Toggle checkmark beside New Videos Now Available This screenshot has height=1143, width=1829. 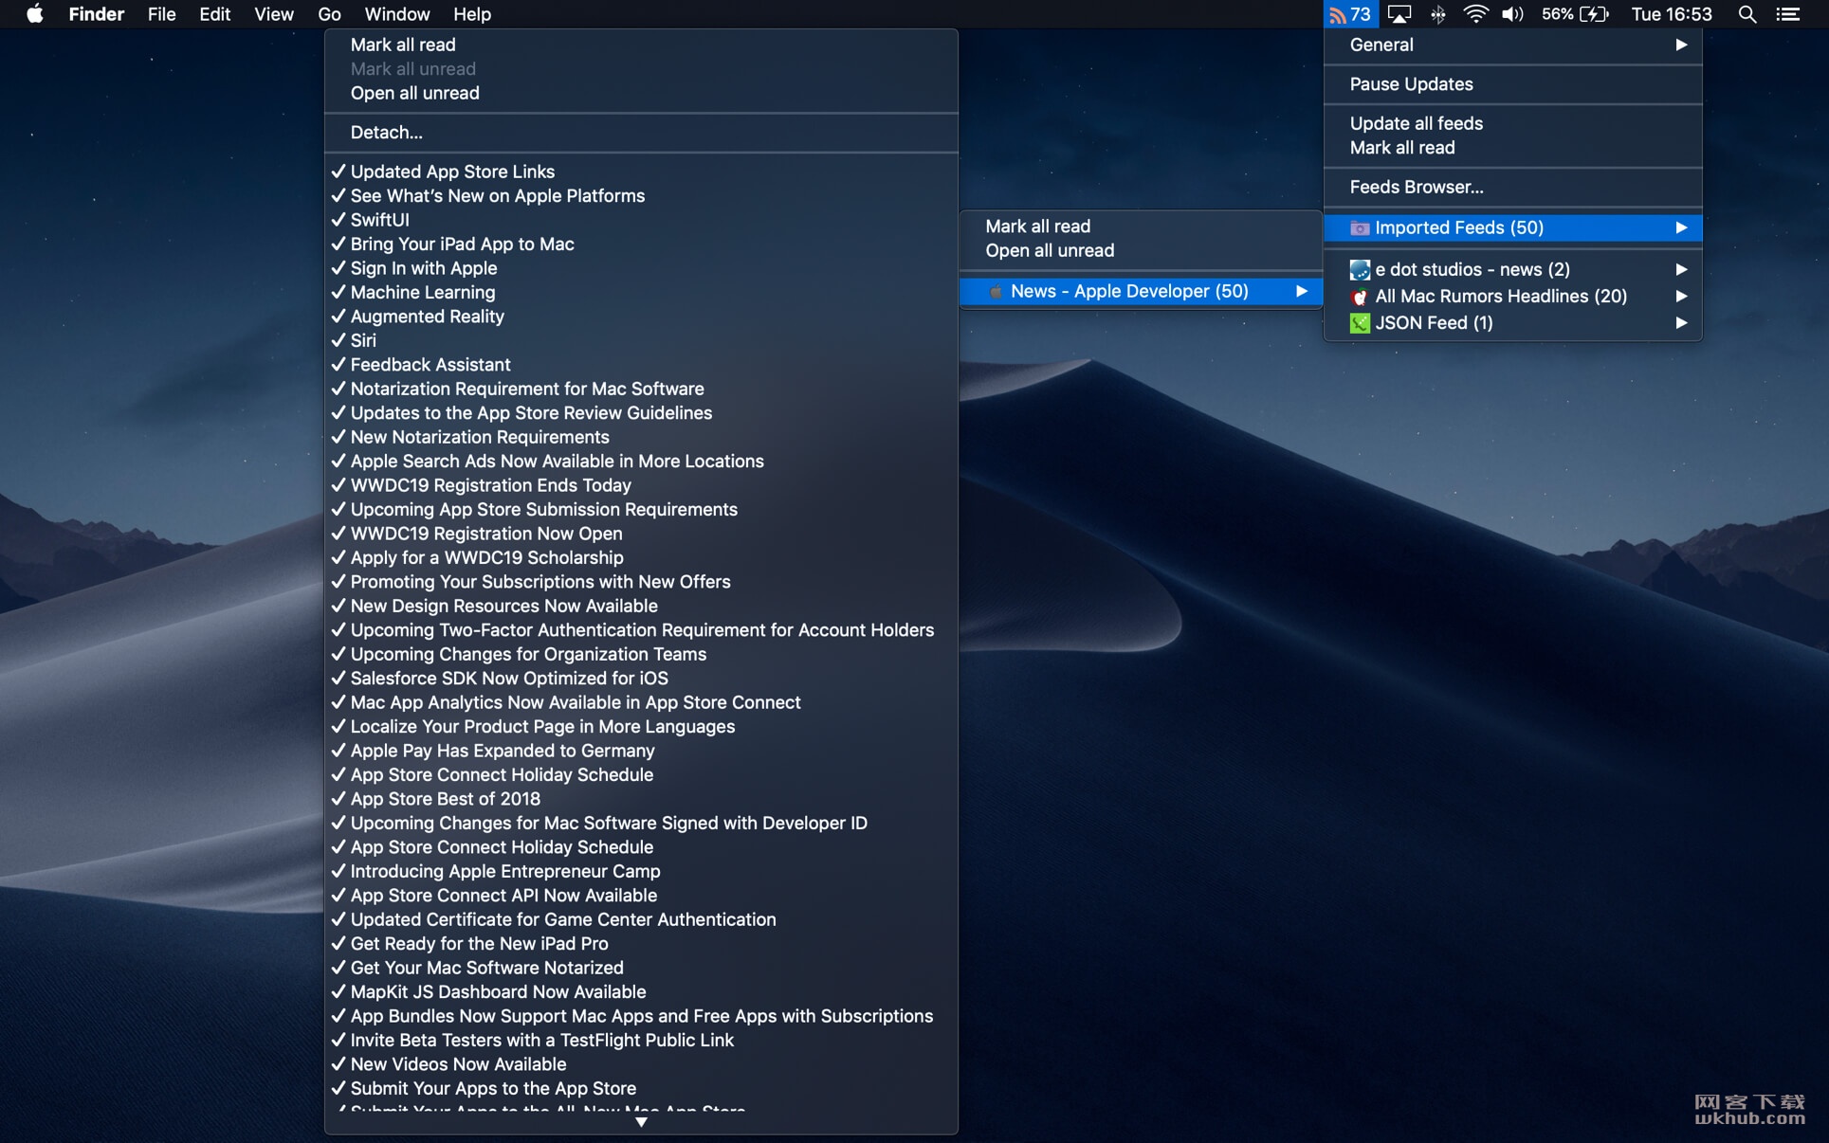338,1064
